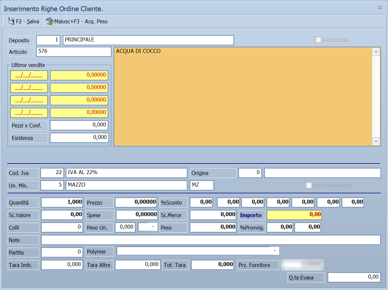This screenshot has height=290, width=388.
Task: Click the Prezzo input field
Action: [x=136, y=202]
